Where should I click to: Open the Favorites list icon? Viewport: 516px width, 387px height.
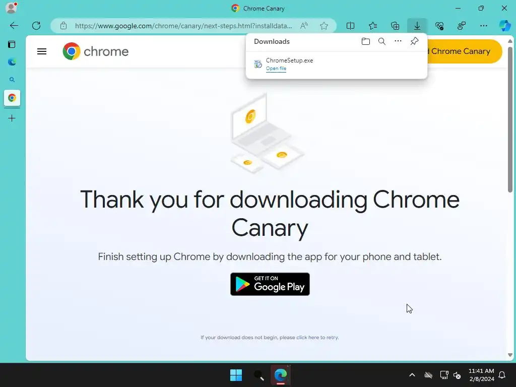373,26
